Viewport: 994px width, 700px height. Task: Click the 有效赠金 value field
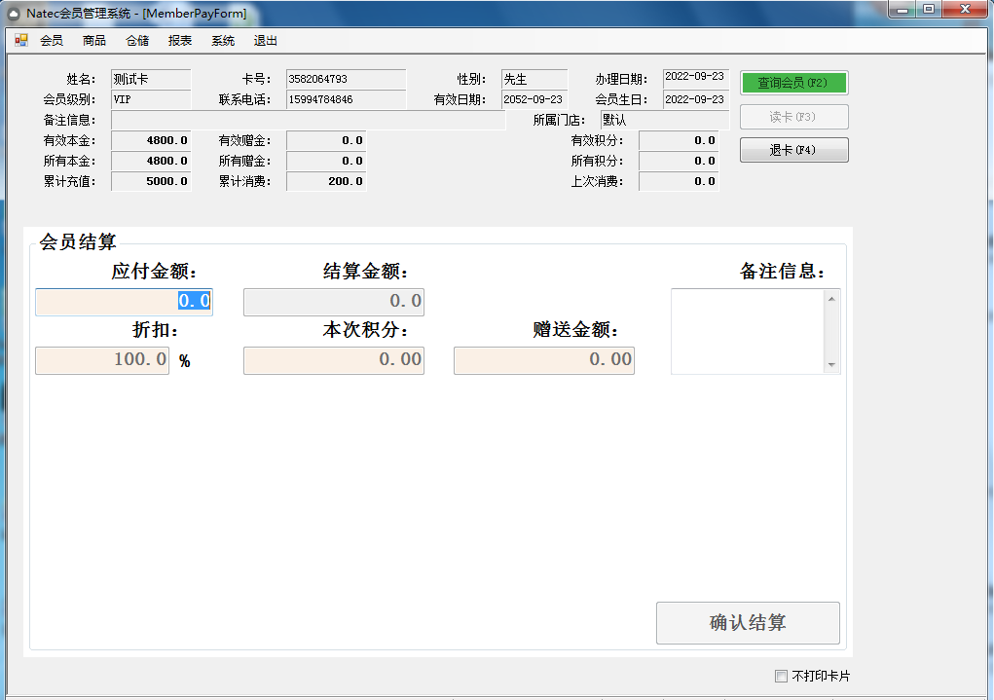pos(326,141)
